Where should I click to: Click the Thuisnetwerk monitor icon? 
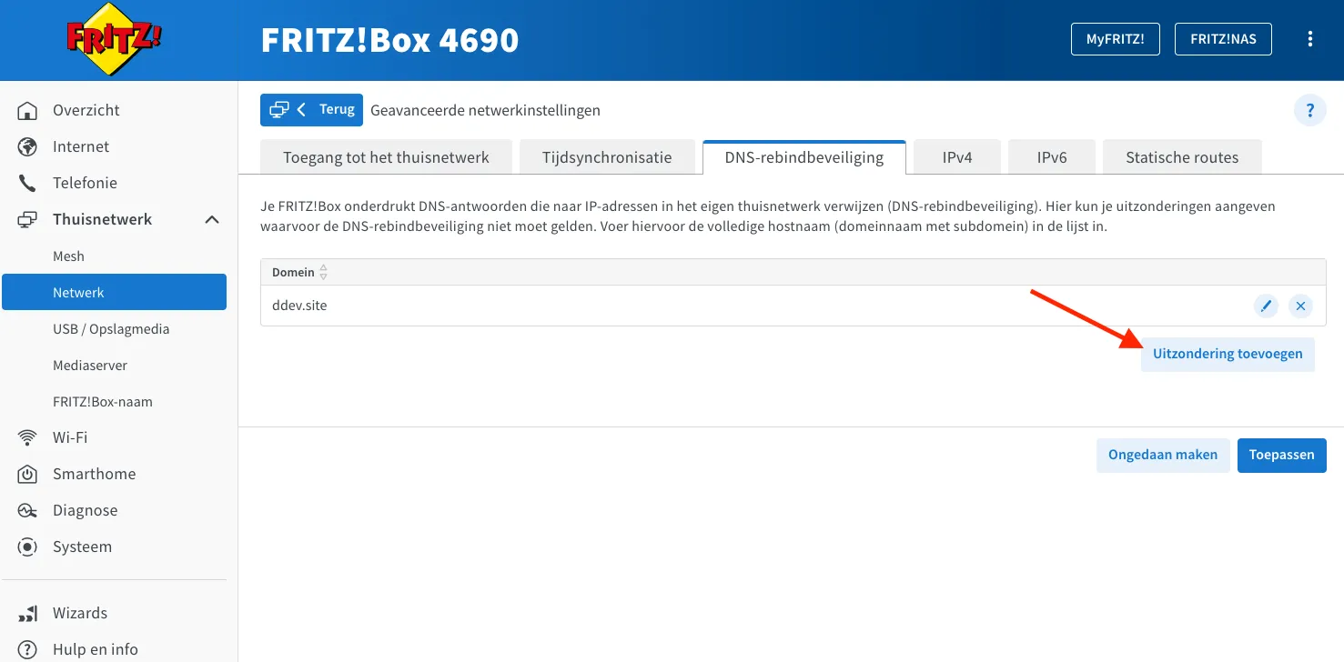28,219
